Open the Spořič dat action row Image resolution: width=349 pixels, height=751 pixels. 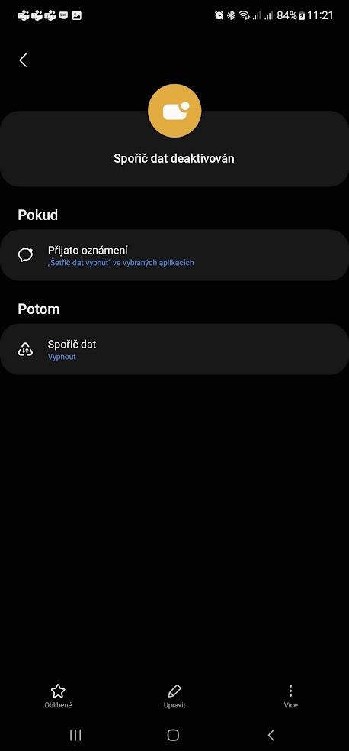tap(174, 349)
